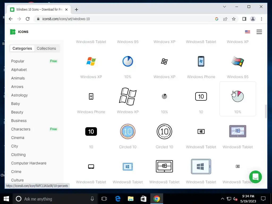Open the small outlined Windows XP icon
This screenshot has width=272, height=204.
[164, 61]
